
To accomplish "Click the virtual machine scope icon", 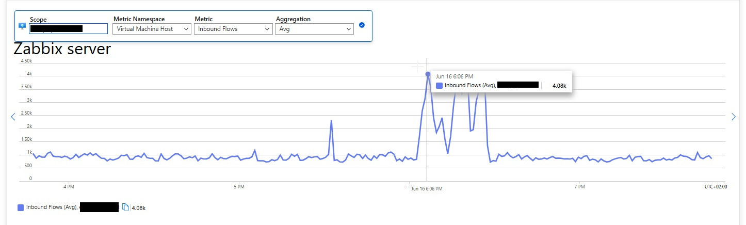I will pyautogui.click(x=22, y=26).
